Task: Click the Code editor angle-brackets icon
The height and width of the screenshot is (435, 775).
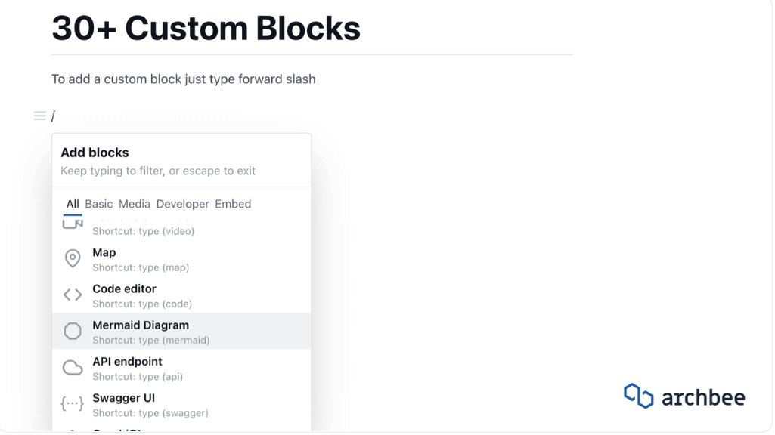Action: coord(72,295)
